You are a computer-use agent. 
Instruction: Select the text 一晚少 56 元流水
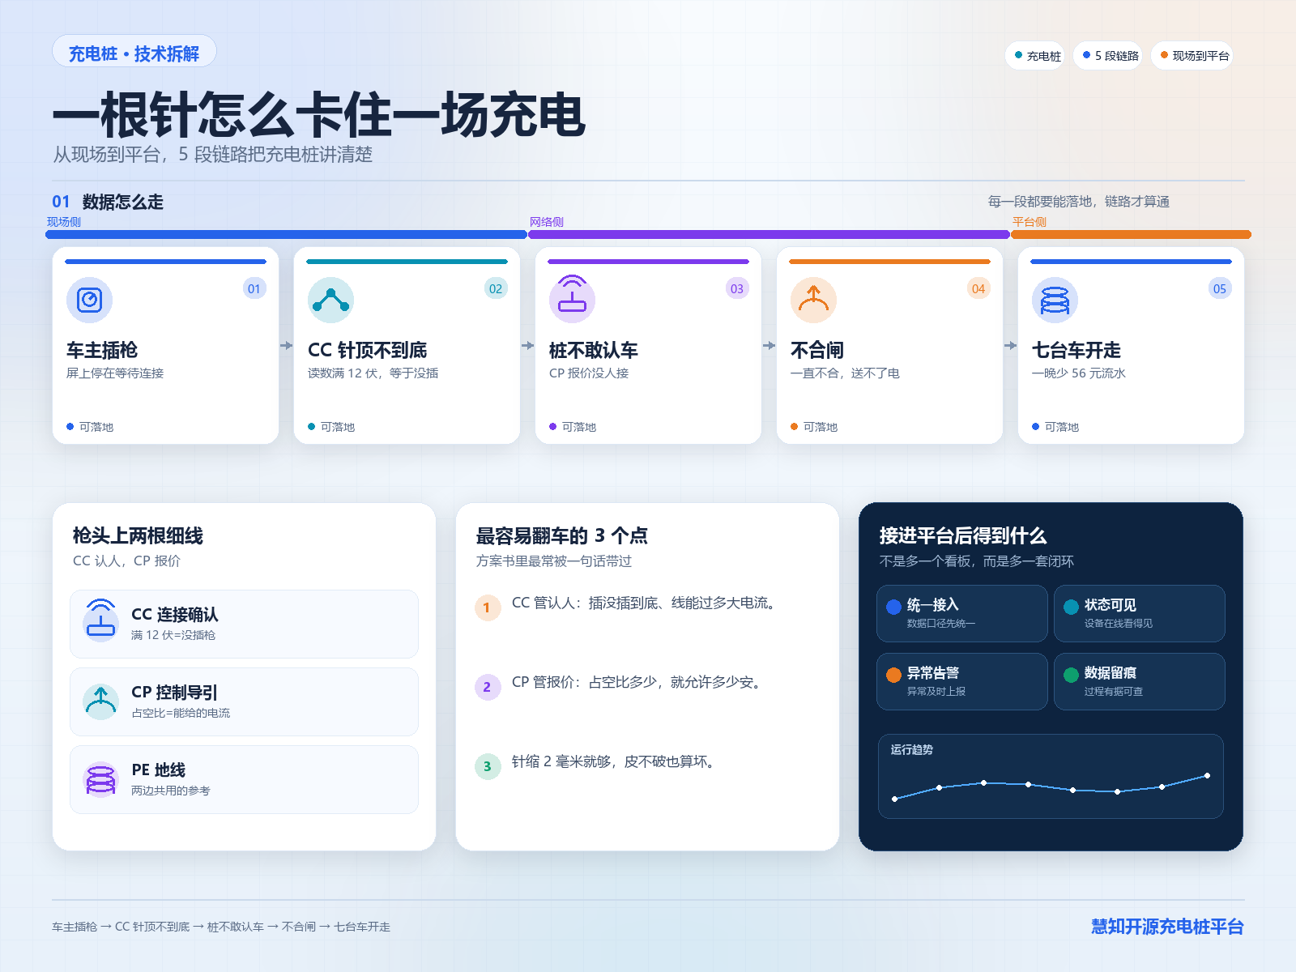(1079, 373)
